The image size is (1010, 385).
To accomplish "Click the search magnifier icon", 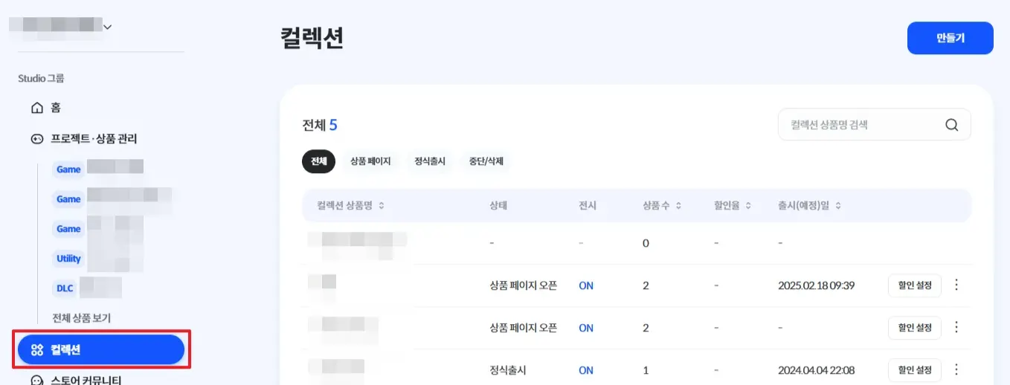I will pos(951,125).
